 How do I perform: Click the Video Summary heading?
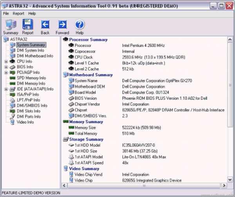pos(84,168)
